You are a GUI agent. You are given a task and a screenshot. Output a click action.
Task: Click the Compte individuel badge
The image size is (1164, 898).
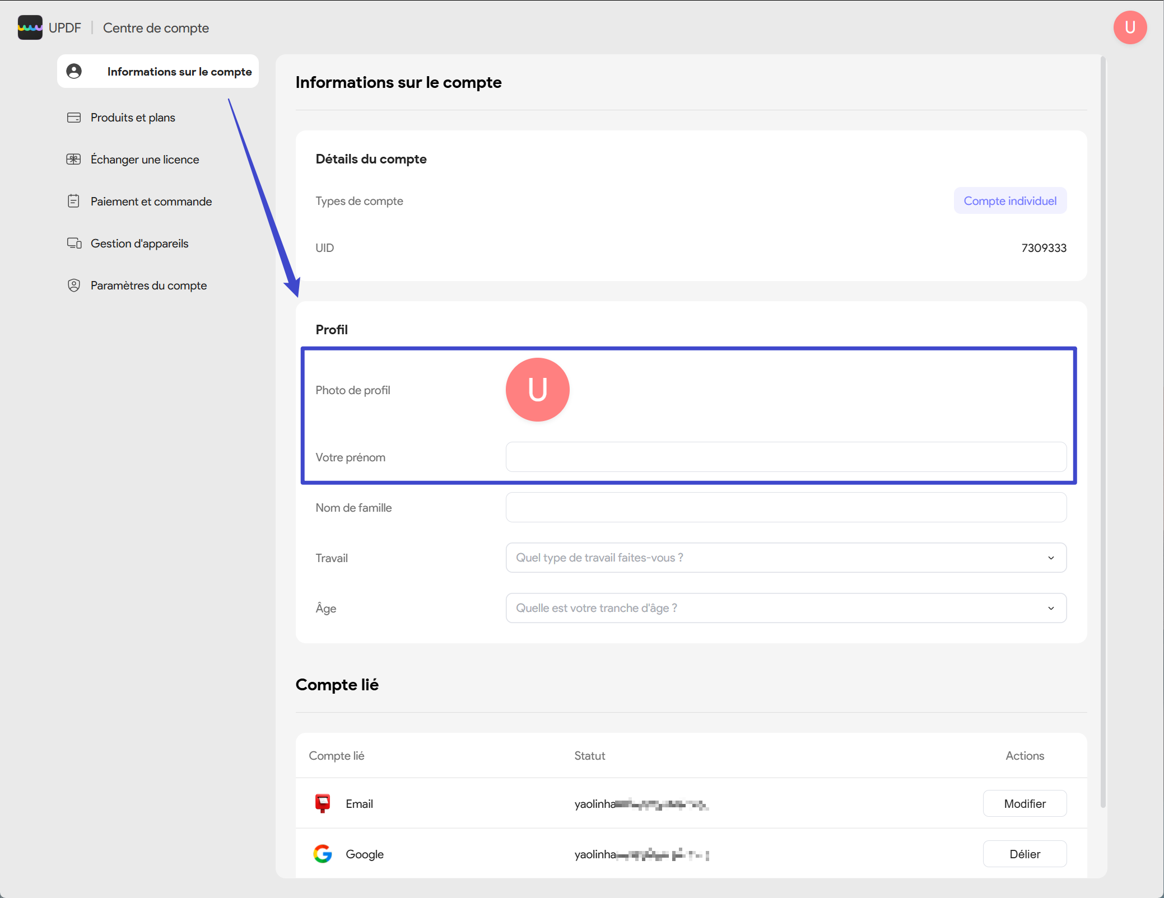tap(1010, 200)
